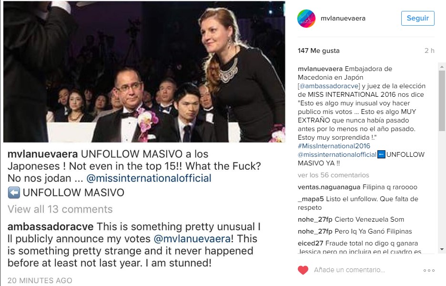Click the Seguir follow button
Viewport: 446px width, 286px height.
417,18
